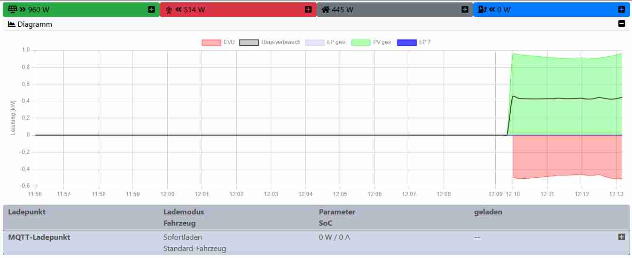The width and height of the screenshot is (632, 258).
Task: Click the Parameter column header
Action: tap(337, 212)
